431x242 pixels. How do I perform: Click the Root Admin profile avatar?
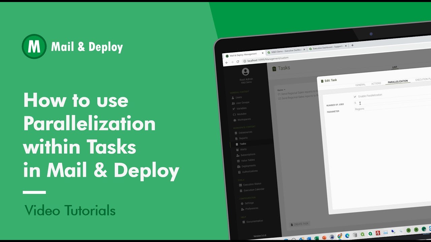coord(245,72)
